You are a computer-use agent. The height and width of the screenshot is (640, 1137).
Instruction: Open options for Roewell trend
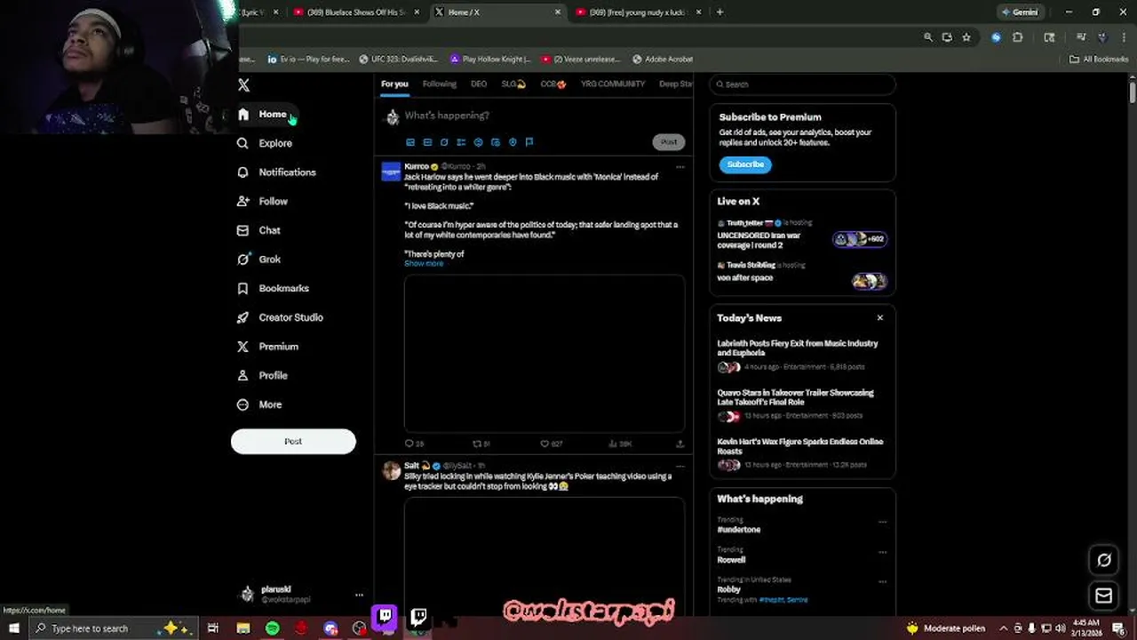(x=882, y=552)
